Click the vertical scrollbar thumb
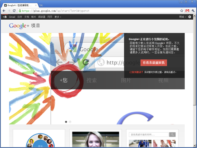This screenshot has width=197, height=148. pyautogui.click(x=195, y=61)
